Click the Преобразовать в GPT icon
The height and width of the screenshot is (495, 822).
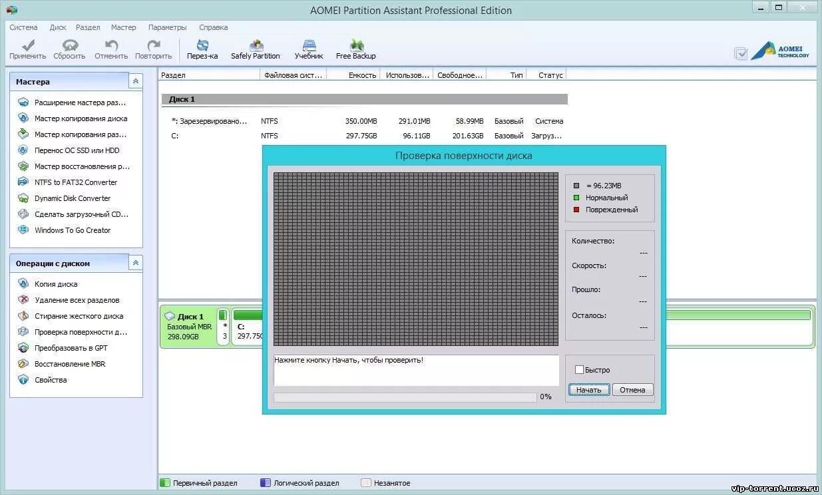(23, 348)
